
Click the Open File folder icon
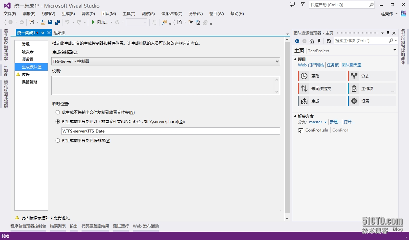(43, 22)
